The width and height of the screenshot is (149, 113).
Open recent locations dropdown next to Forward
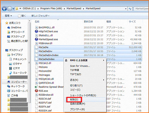pos(13,9)
